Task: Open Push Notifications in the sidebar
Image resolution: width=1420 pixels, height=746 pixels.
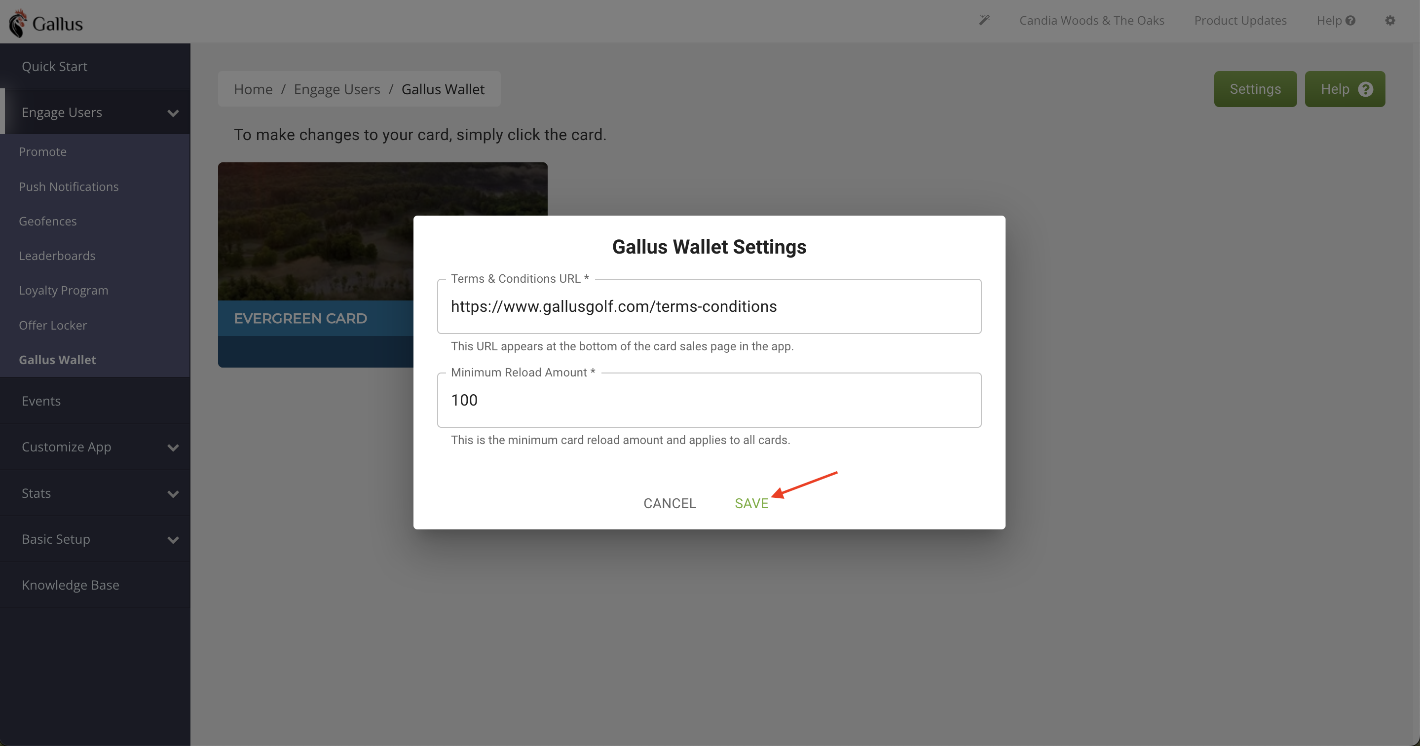Action: click(x=69, y=186)
